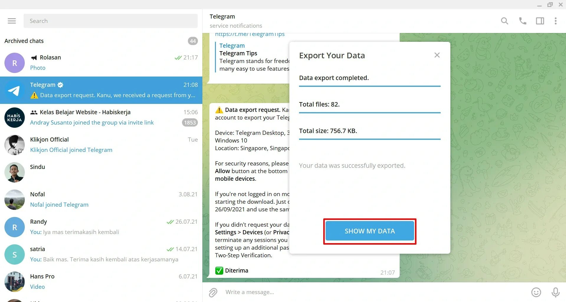
Task: Click the 44 unread archived badge
Action: click(193, 41)
